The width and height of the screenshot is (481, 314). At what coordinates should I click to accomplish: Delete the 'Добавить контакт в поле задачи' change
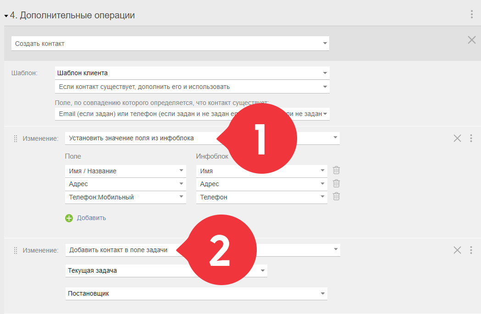[457, 250]
